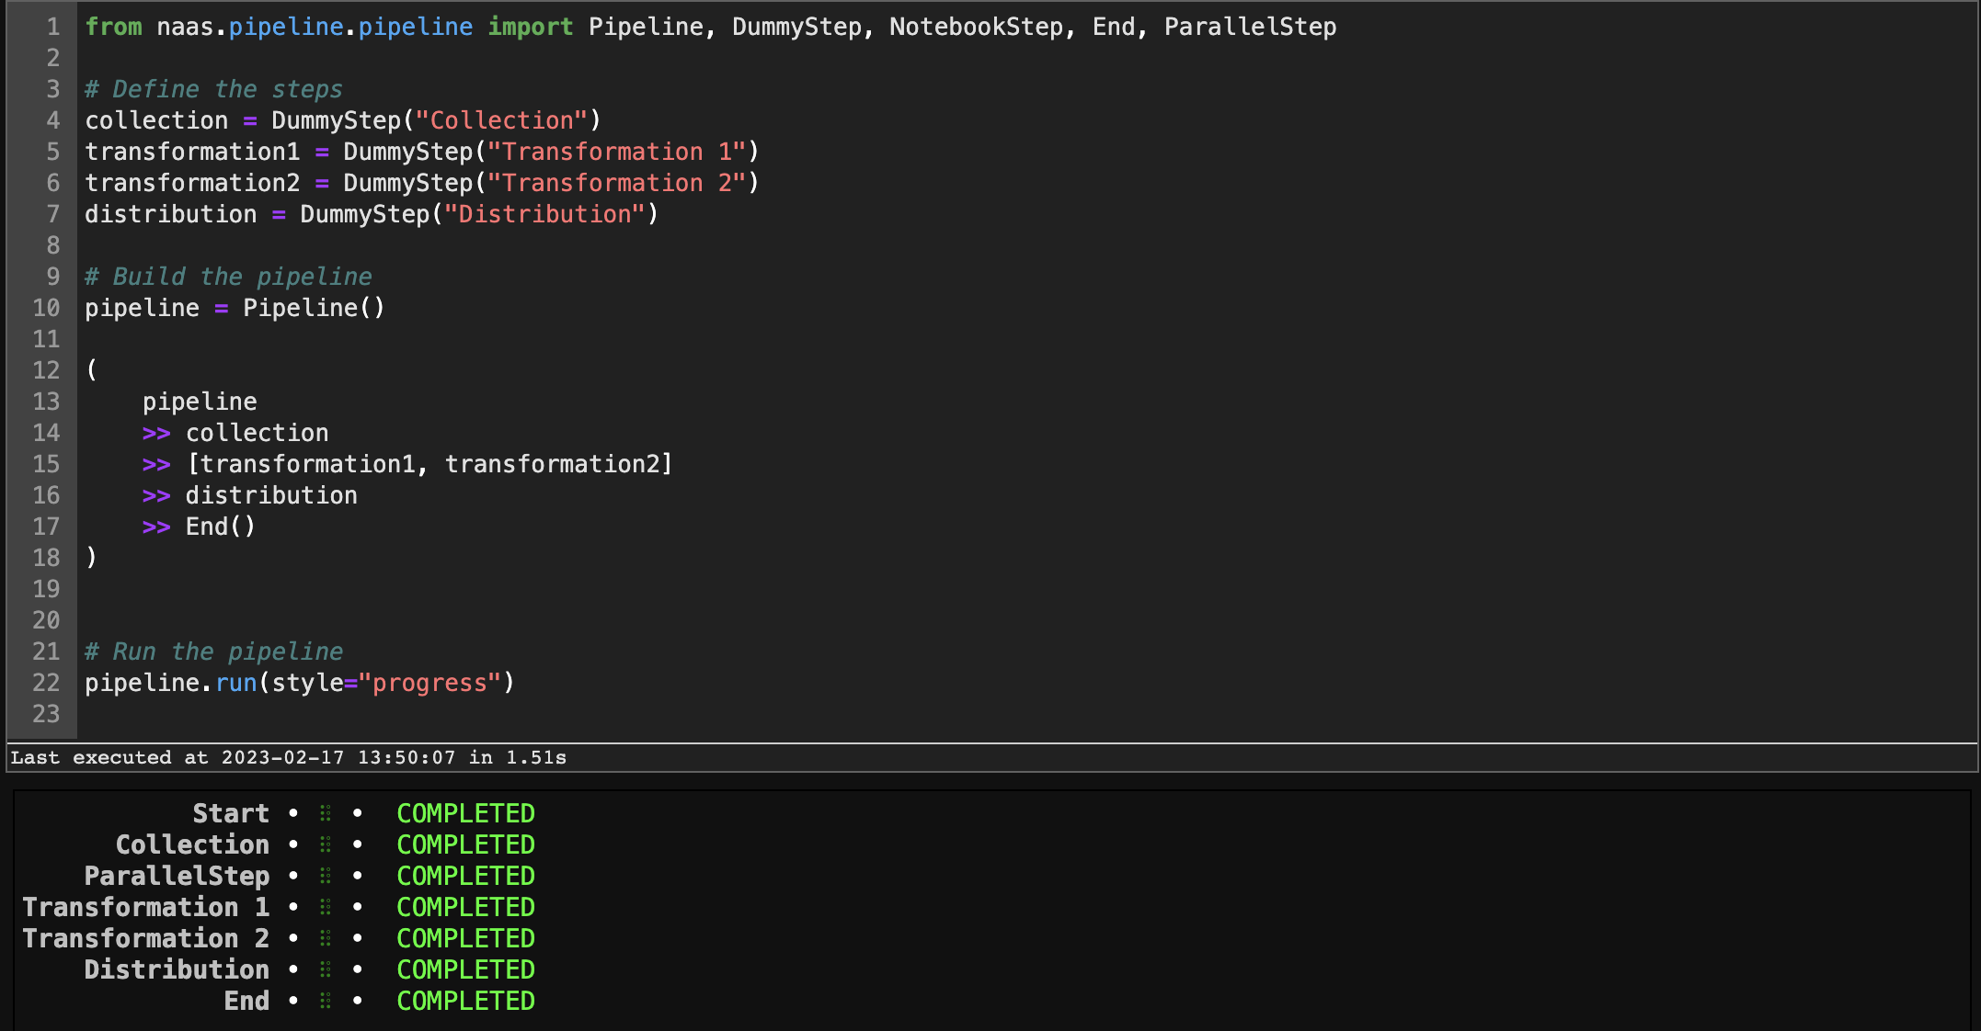Click transformation2 inside the list brackets
This screenshot has height=1031, width=1981.
click(x=552, y=464)
